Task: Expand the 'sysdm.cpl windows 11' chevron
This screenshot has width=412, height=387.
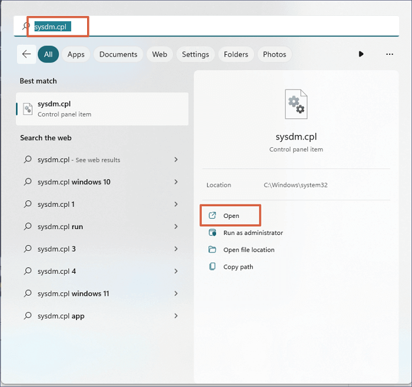Action: point(176,294)
